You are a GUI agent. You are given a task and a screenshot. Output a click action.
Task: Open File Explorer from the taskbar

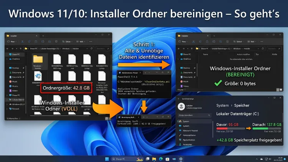click(154, 159)
